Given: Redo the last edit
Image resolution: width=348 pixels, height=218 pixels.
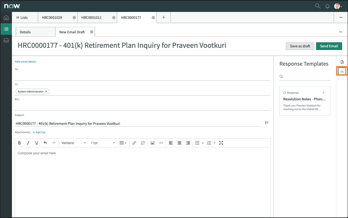Looking at the screenshot, I should click(x=54, y=143).
